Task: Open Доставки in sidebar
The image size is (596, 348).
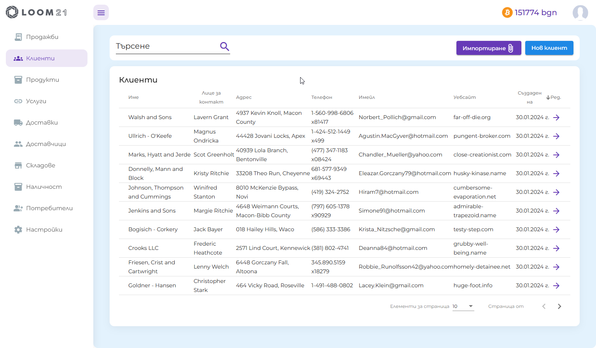Action: pos(47,123)
